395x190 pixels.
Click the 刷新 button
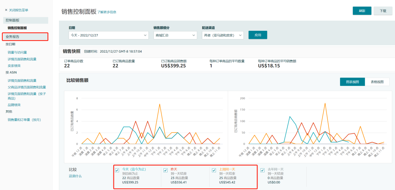tap(362, 11)
